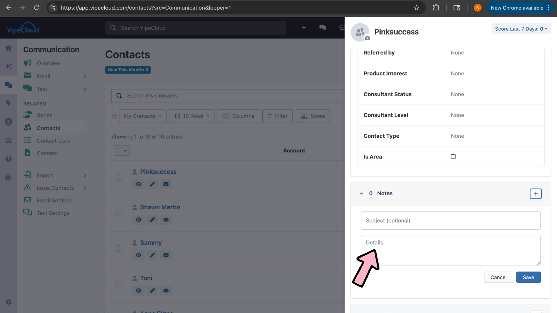The width and height of the screenshot is (557, 313).
Task: Open the home icon in left sidebar
Action: pos(8,48)
